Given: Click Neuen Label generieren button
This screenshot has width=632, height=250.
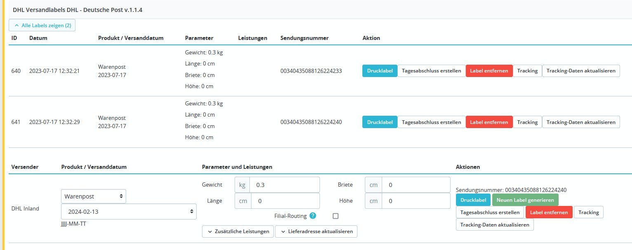Looking at the screenshot, I should pos(525,200).
